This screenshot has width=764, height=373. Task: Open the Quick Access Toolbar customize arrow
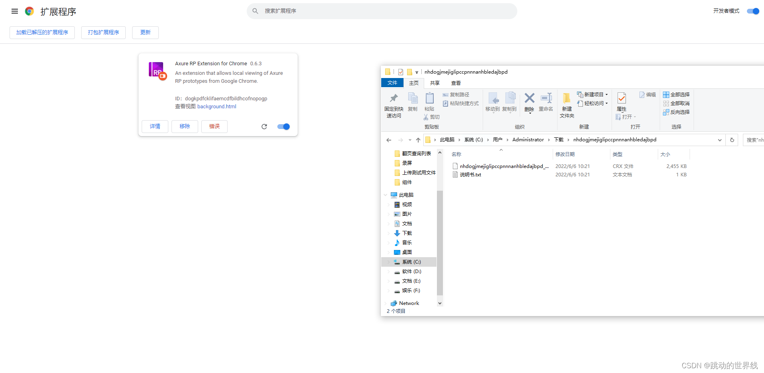coord(417,72)
